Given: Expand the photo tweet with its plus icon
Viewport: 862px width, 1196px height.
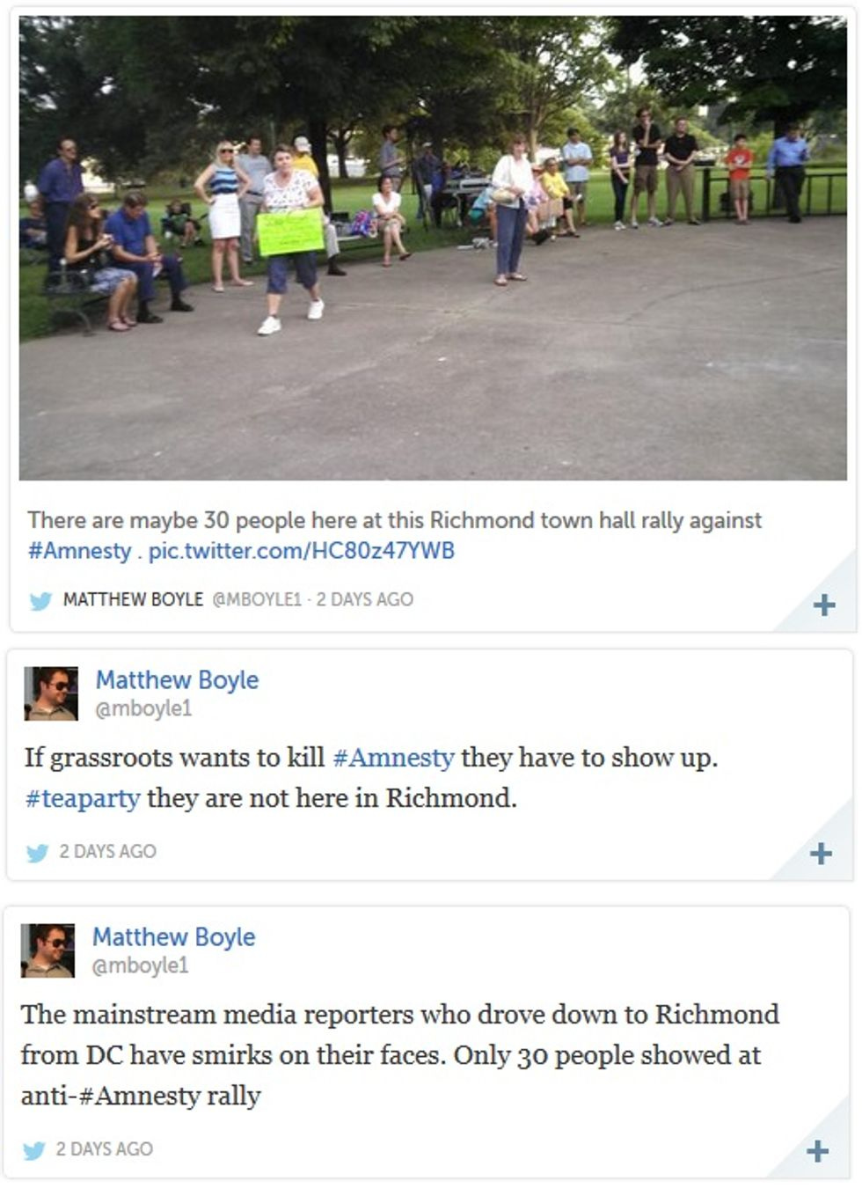Looking at the screenshot, I should click(x=823, y=605).
